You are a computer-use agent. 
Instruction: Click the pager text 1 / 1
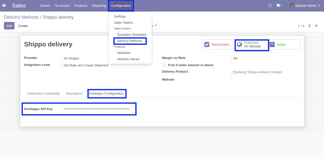point(301,26)
